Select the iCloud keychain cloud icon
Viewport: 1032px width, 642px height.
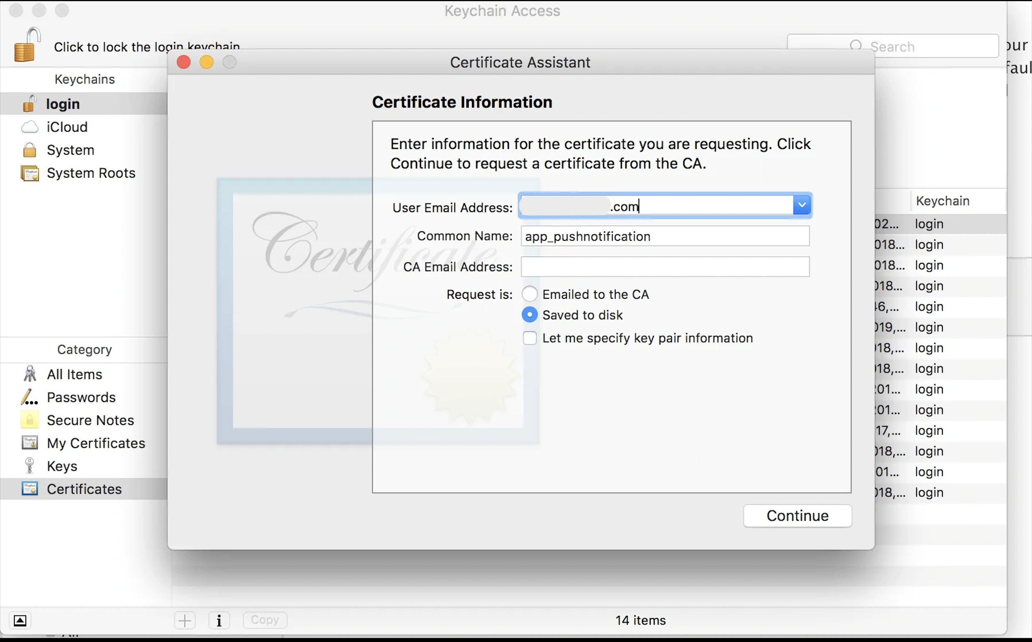coord(30,127)
